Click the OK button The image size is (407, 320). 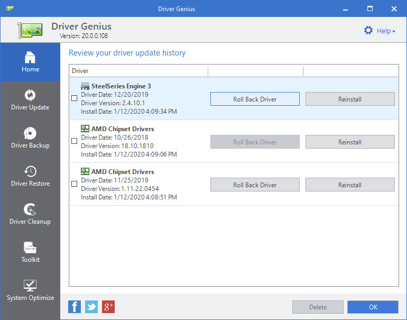(373, 307)
